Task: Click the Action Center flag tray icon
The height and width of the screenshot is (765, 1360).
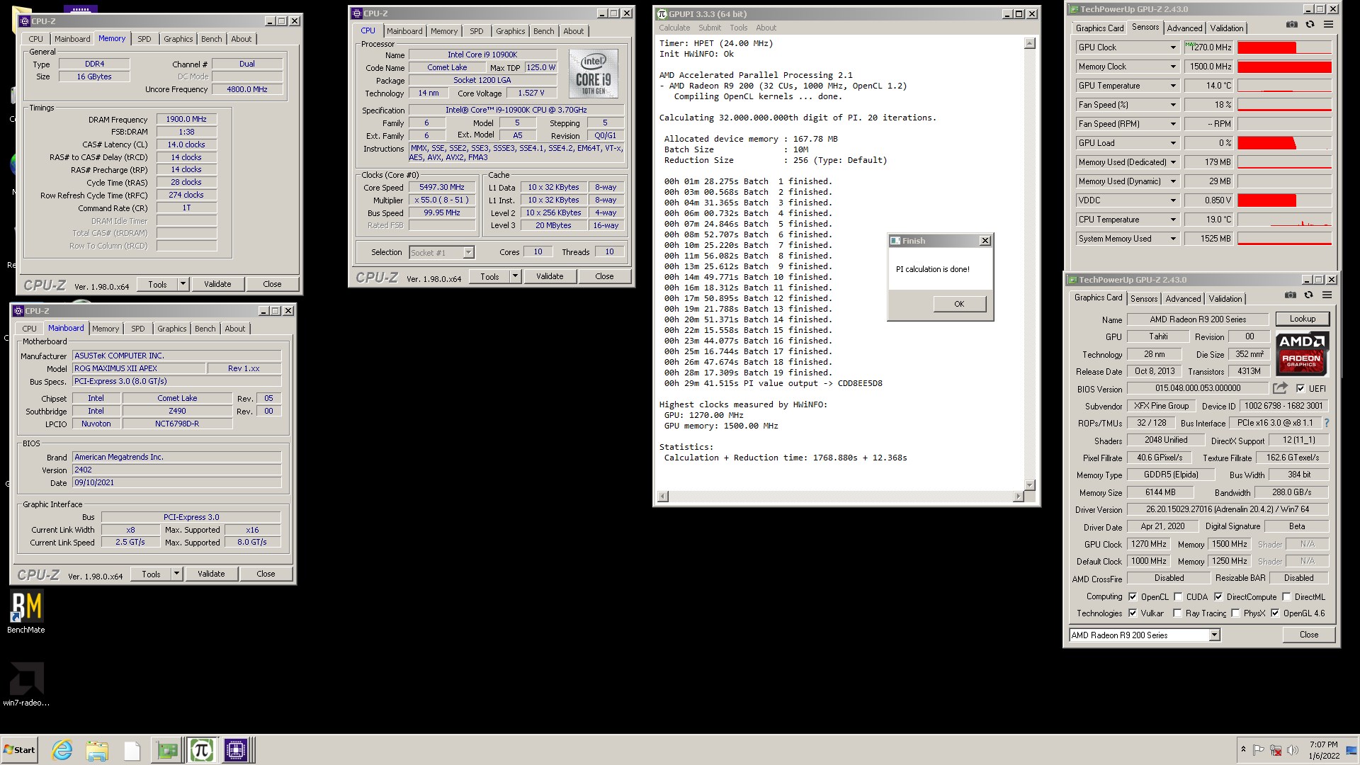Action: tap(1259, 750)
